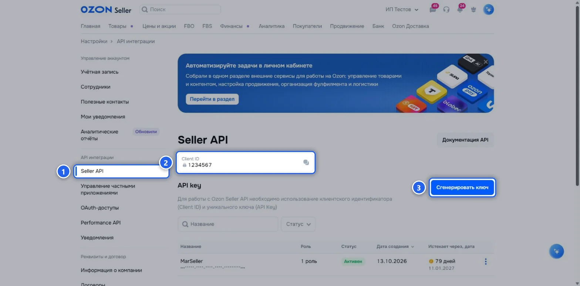Viewport: 580px width, 286px height.
Task: Open Учётная запись in the sidebar
Action: pos(100,72)
